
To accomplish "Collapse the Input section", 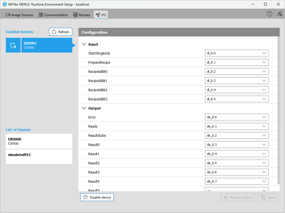I will [x=84, y=44].
